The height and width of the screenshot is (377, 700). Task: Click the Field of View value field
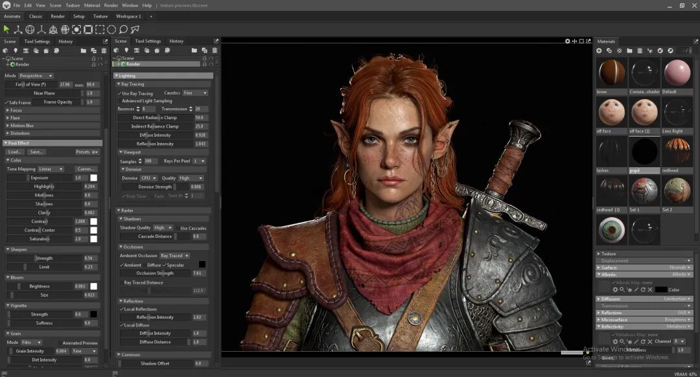(x=65, y=84)
